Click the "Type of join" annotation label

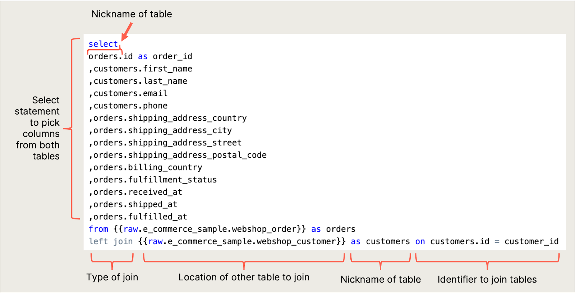click(x=112, y=277)
